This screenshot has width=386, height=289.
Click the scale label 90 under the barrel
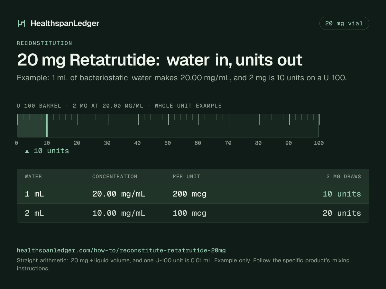point(289,143)
